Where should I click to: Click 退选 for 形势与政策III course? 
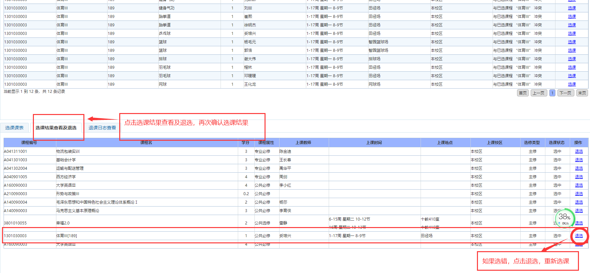click(x=579, y=194)
